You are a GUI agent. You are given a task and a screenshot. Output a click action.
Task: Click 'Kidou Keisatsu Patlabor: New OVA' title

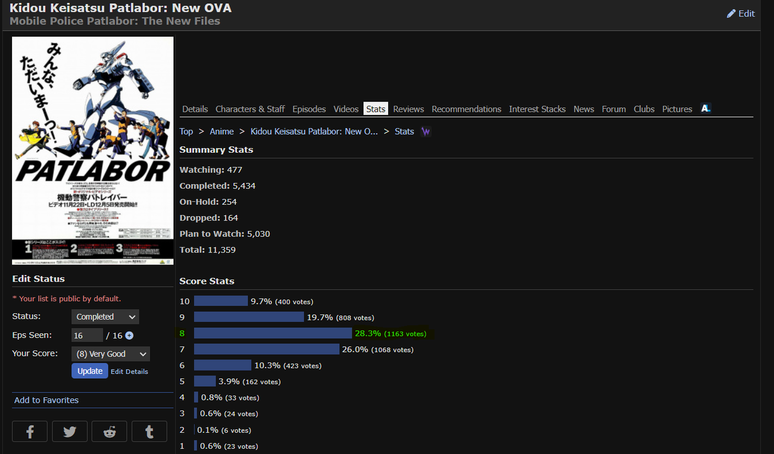[120, 8]
